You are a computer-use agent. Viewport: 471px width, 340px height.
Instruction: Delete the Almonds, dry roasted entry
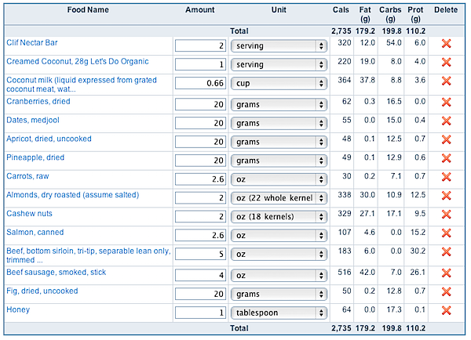point(447,196)
